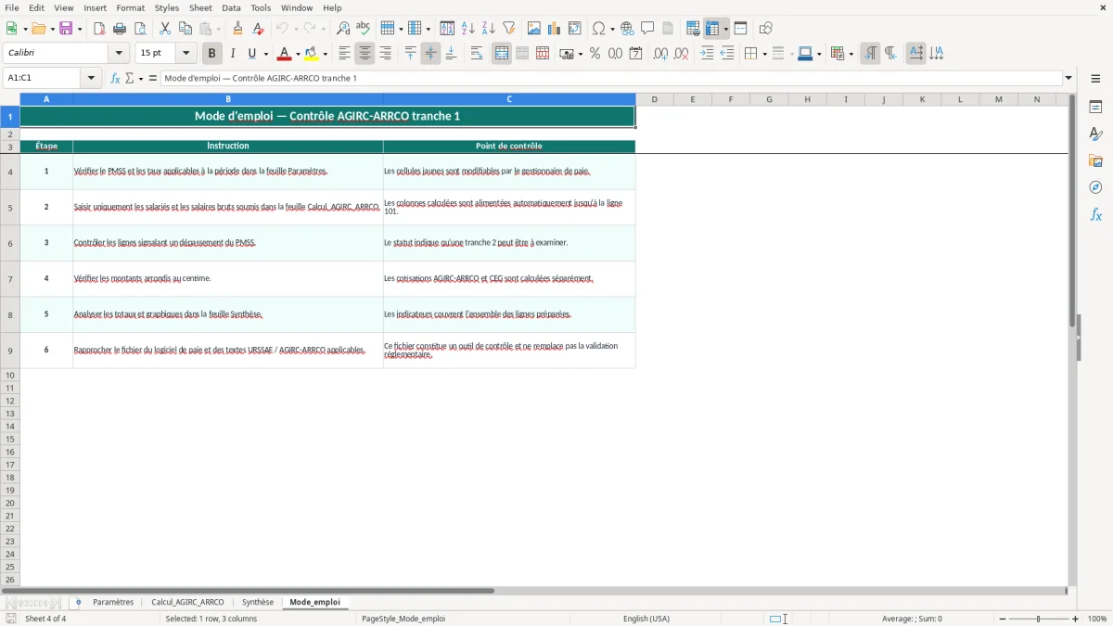The image size is (1113, 626).
Task: Open font color dropdown arrow
Action: coord(297,55)
